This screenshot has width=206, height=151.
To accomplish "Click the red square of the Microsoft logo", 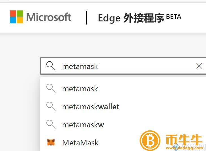I will pyautogui.click(x=13, y=14).
